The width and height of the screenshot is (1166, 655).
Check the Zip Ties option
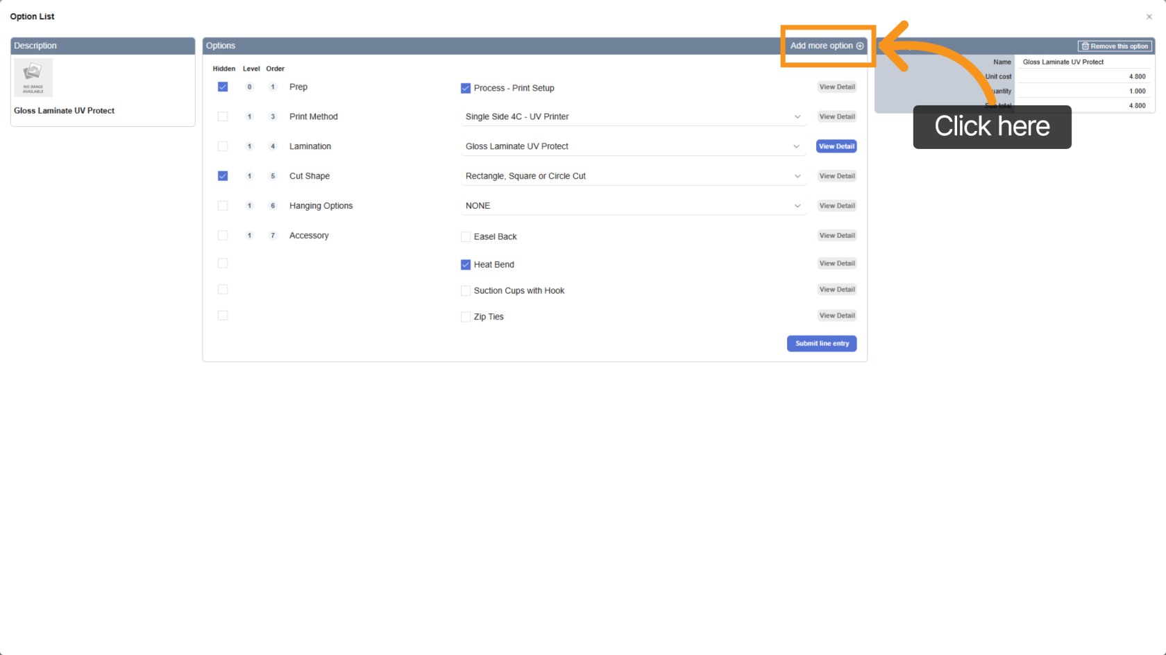466,317
